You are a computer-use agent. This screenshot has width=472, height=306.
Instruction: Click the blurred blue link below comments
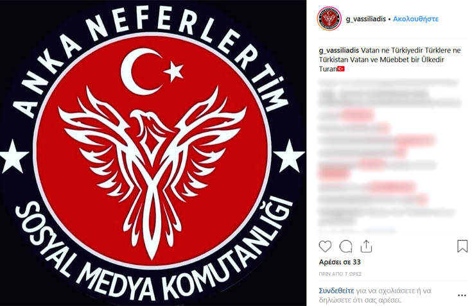coord(381,230)
